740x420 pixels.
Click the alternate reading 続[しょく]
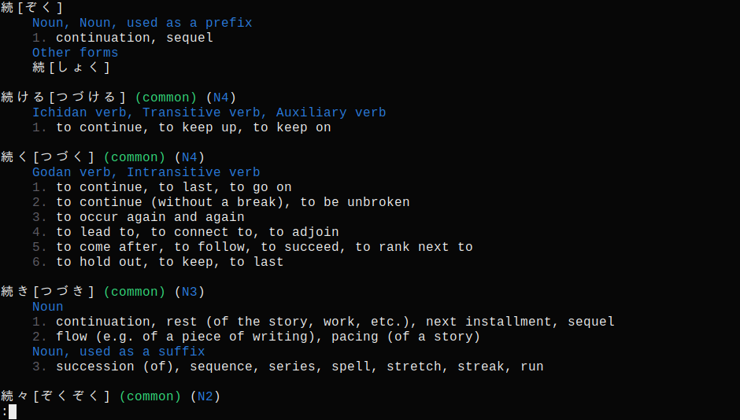click(x=72, y=68)
